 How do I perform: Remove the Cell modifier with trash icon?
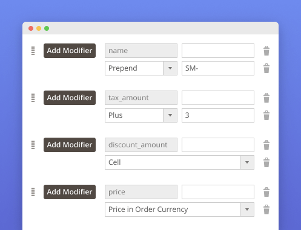[x=266, y=162]
